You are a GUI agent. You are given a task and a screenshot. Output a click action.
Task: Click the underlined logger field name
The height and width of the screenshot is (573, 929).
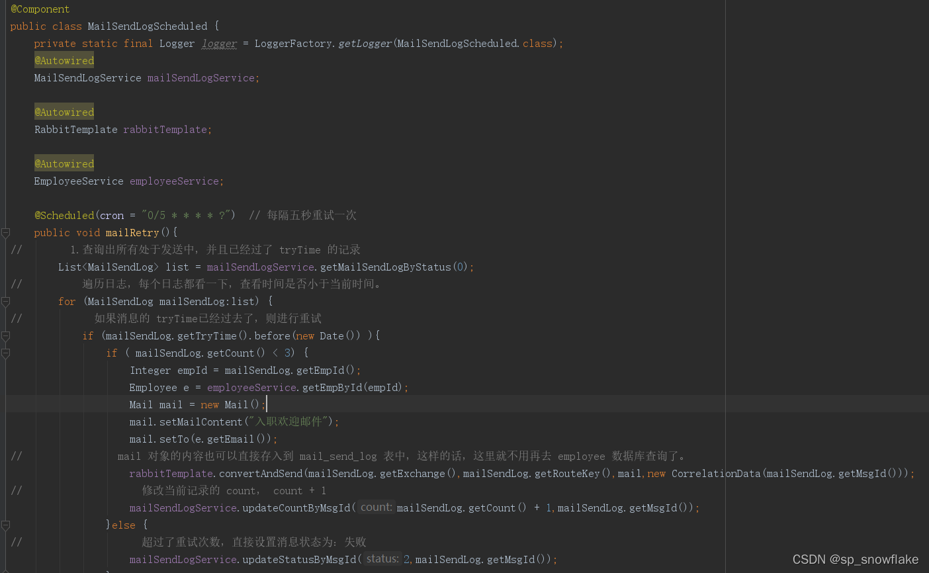(219, 44)
